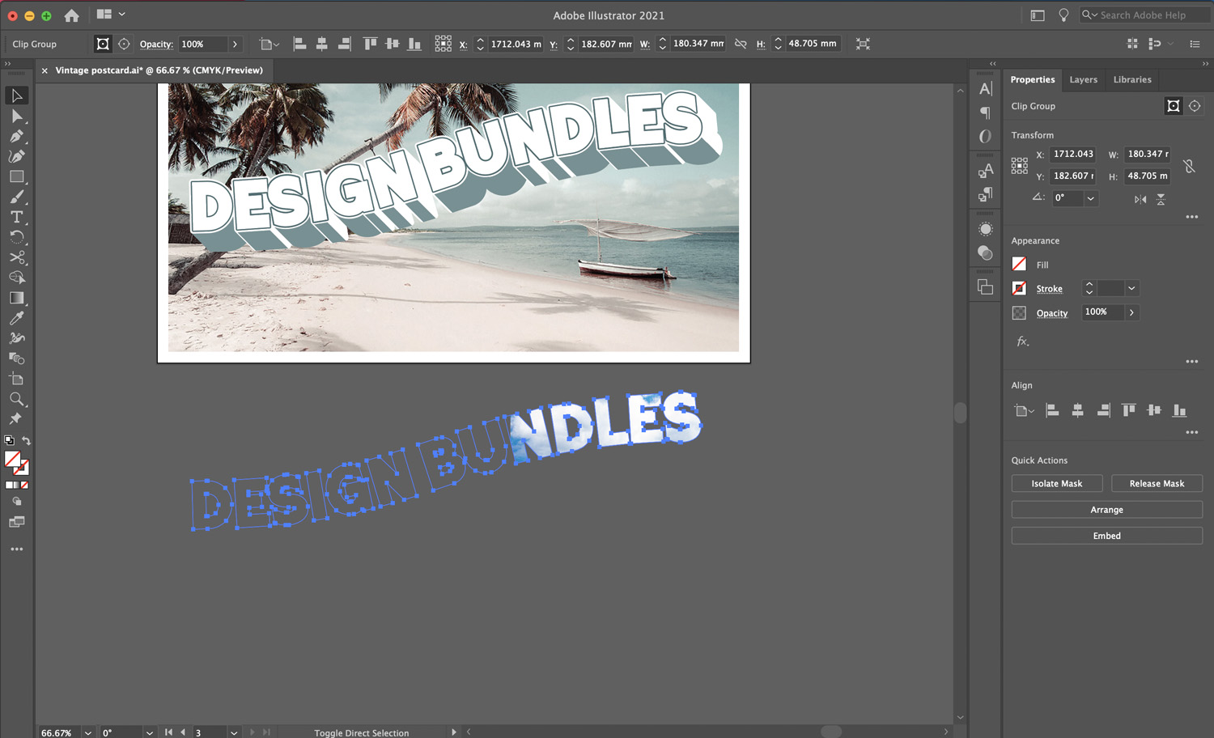Select the Pen tool
The height and width of the screenshot is (738, 1214).
point(16,136)
